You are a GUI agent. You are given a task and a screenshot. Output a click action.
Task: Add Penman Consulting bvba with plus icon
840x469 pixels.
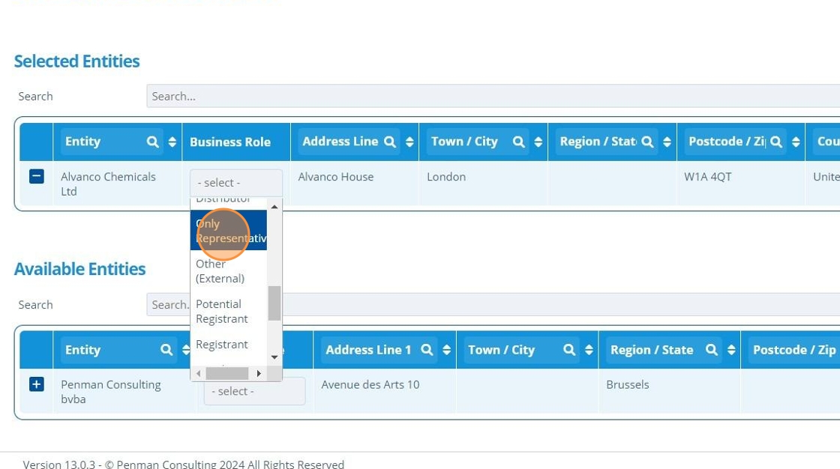pos(37,384)
